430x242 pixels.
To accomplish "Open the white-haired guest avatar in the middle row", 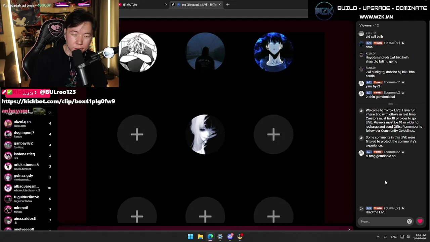I will pos(205,134).
